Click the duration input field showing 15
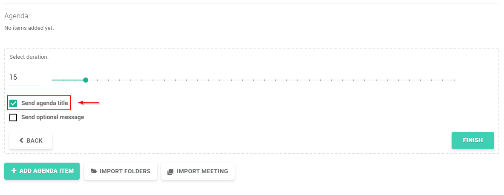The image size is (504, 195). [24, 77]
